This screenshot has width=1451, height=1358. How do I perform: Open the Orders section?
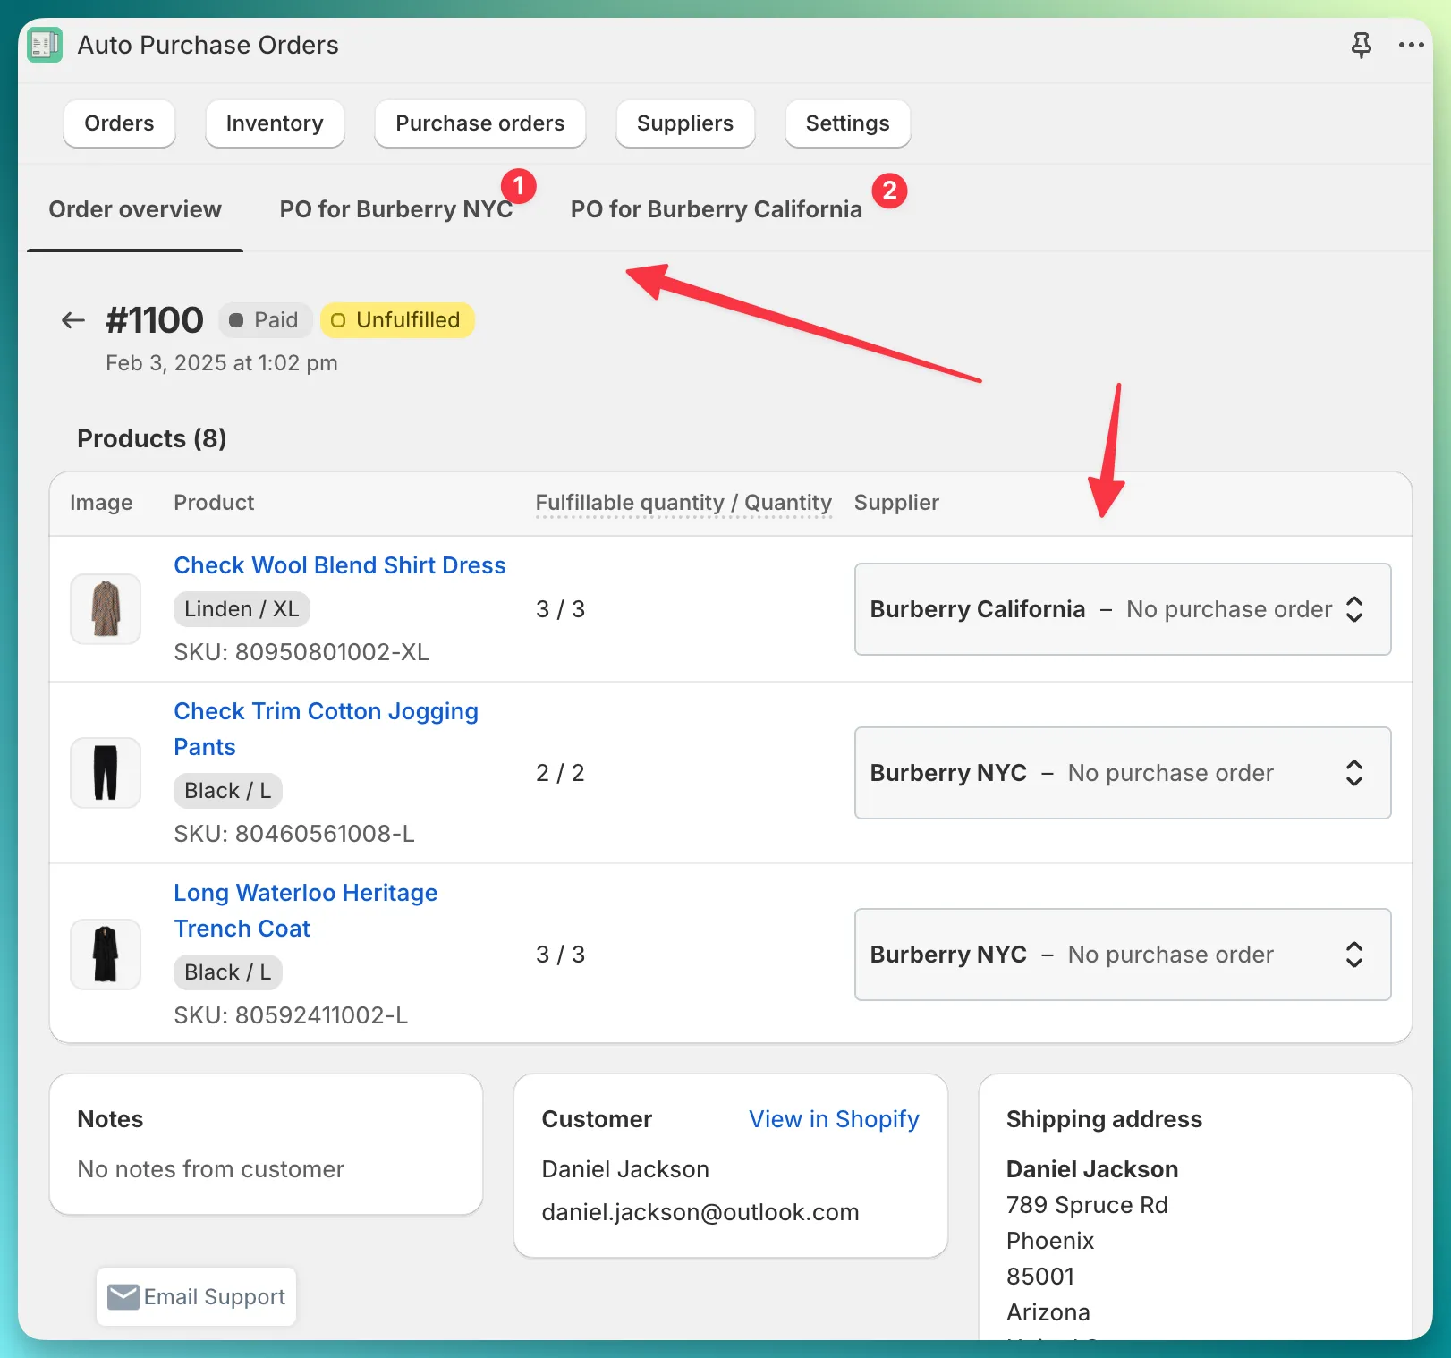(x=119, y=123)
